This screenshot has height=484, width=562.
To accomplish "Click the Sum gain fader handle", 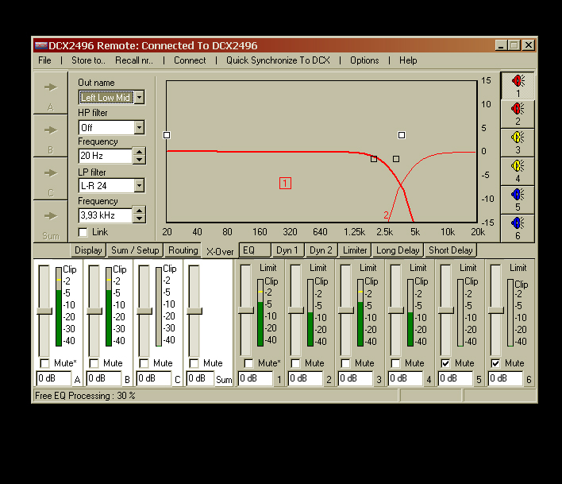I will 194,311.
